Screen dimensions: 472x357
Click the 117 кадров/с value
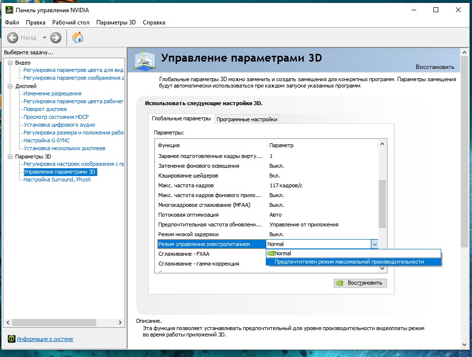[x=286, y=185]
